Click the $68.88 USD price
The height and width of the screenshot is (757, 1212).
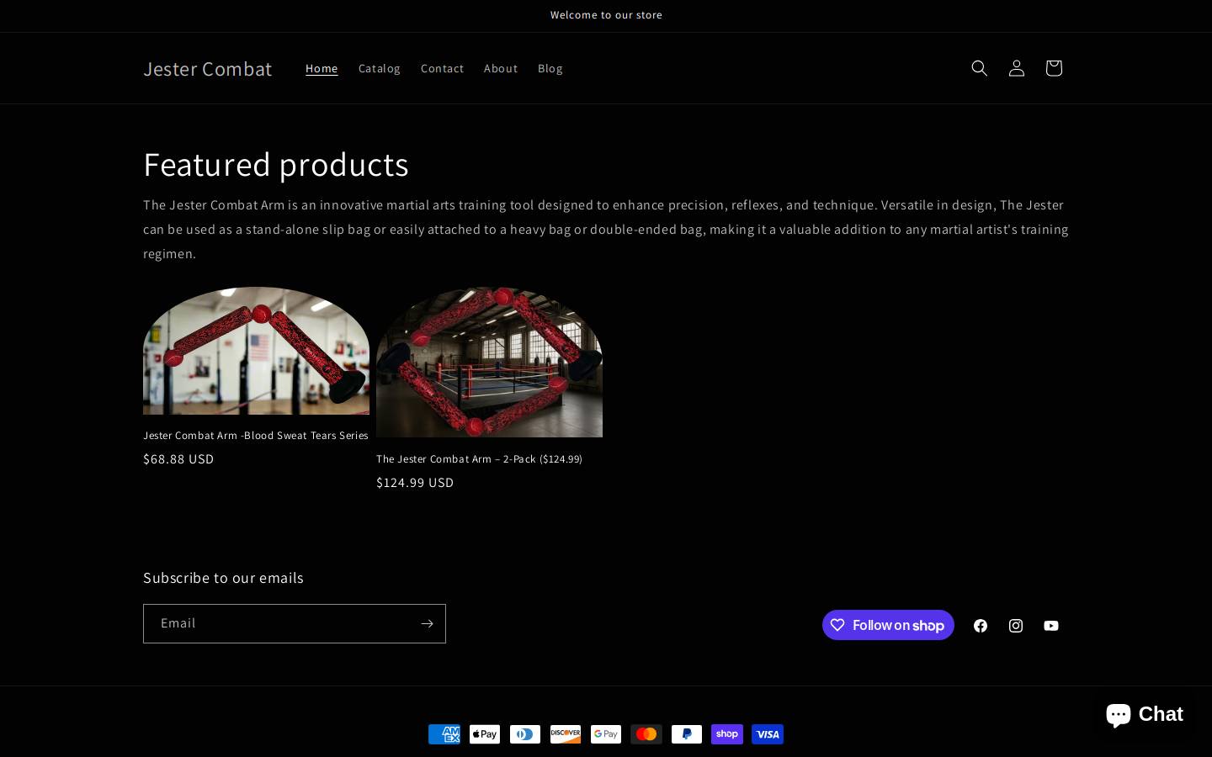[x=178, y=458]
